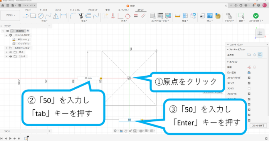Select the Sketch Dimension tool
This screenshot has width=269, height=141.
pyautogui.click(x=64, y=16)
